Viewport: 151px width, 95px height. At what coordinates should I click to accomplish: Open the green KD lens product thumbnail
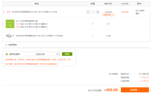(10, 24)
